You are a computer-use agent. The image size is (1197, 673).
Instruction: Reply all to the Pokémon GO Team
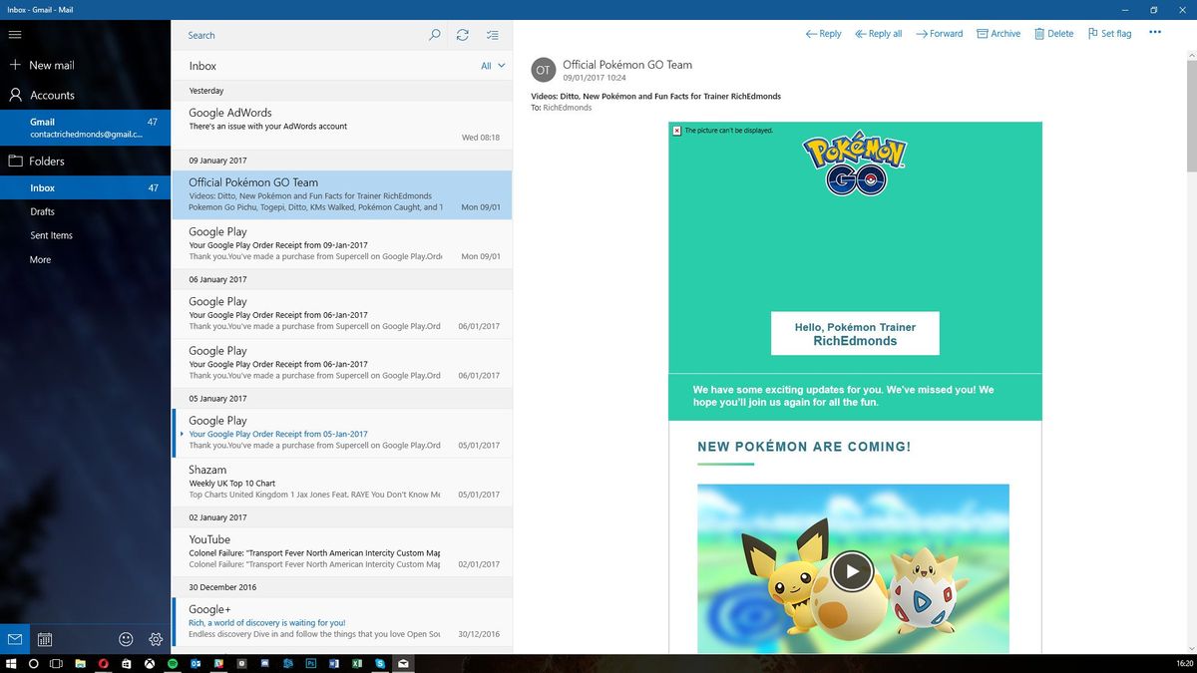[878, 33]
